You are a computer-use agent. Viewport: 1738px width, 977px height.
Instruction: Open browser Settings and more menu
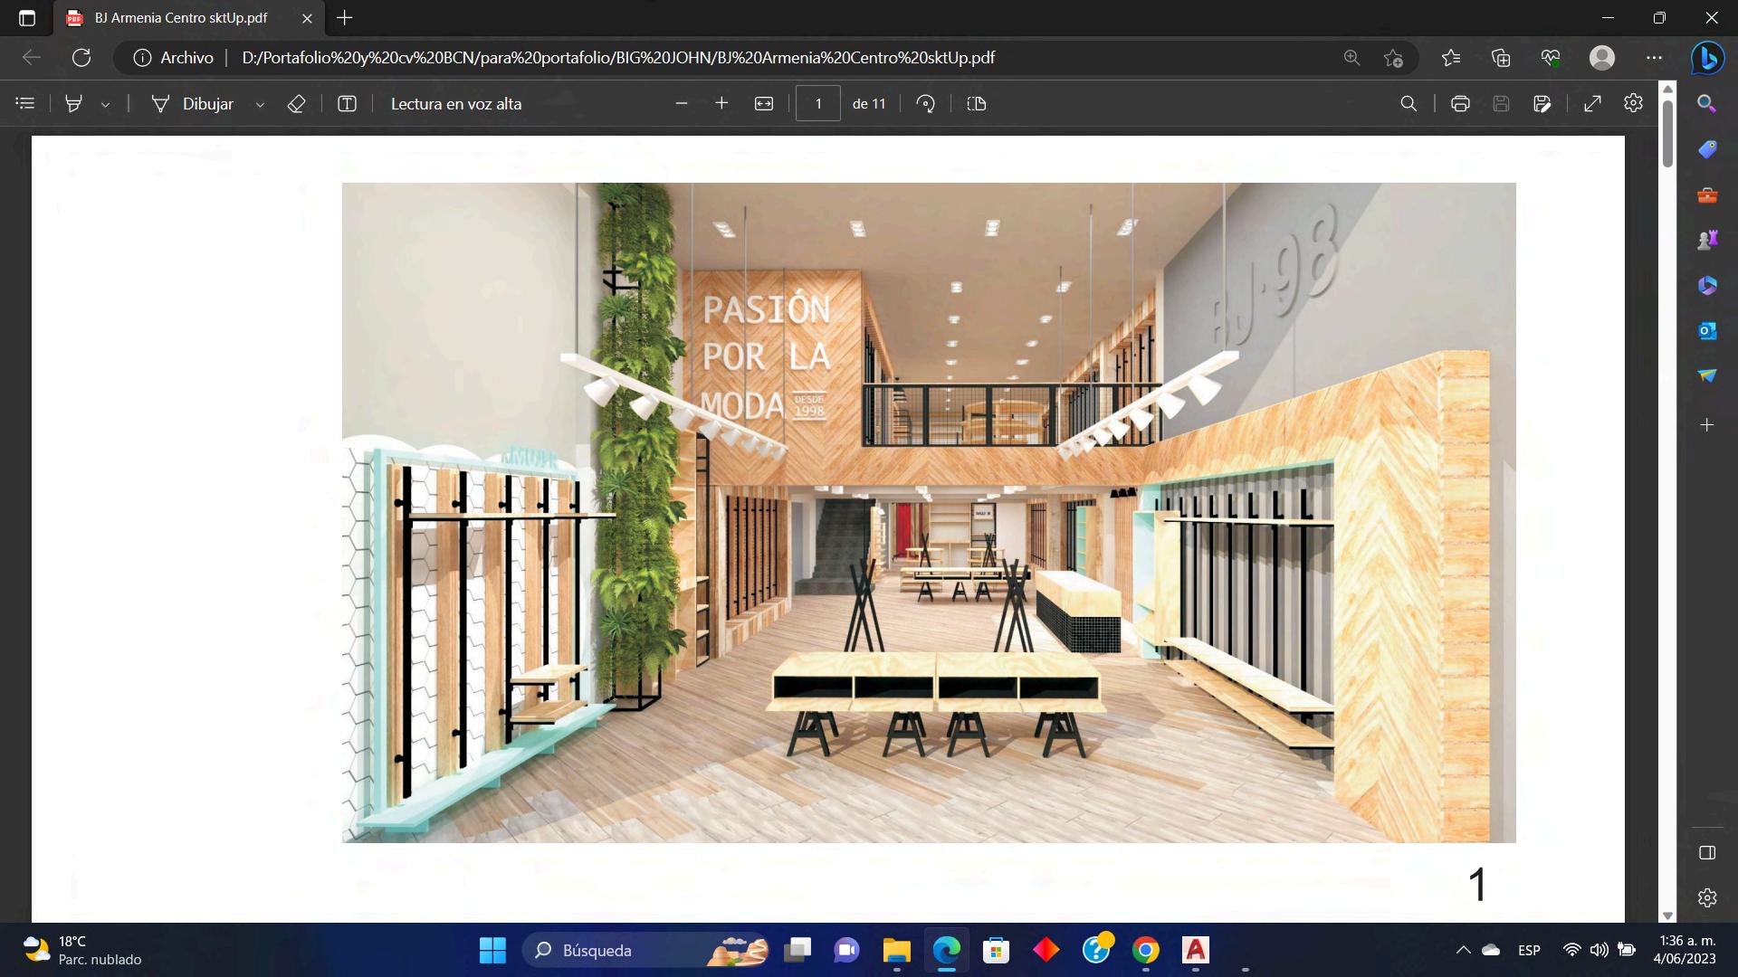coord(1654,58)
